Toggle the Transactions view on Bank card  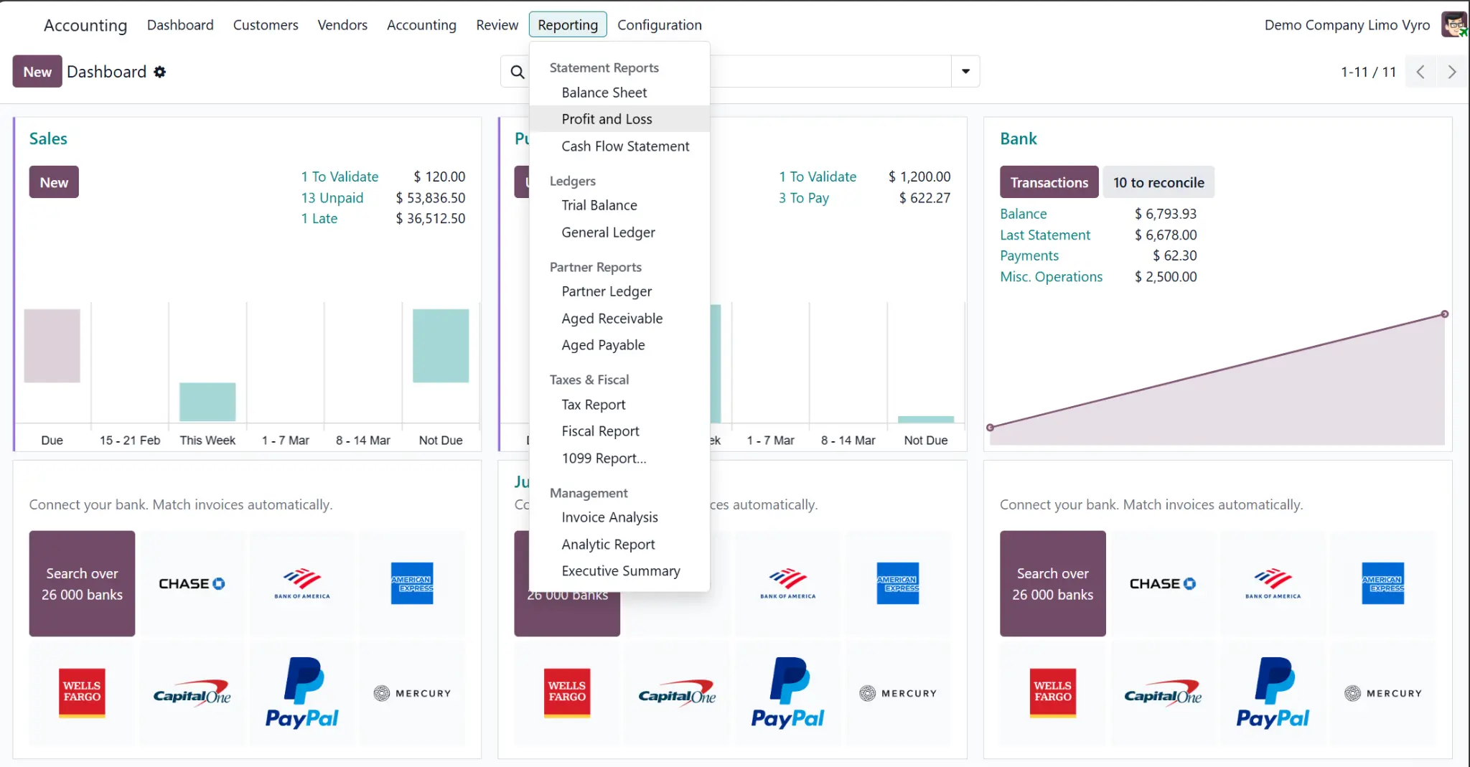(x=1049, y=182)
